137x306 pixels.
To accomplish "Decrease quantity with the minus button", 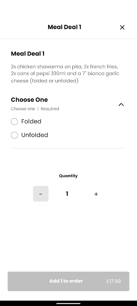I will click(41, 194).
